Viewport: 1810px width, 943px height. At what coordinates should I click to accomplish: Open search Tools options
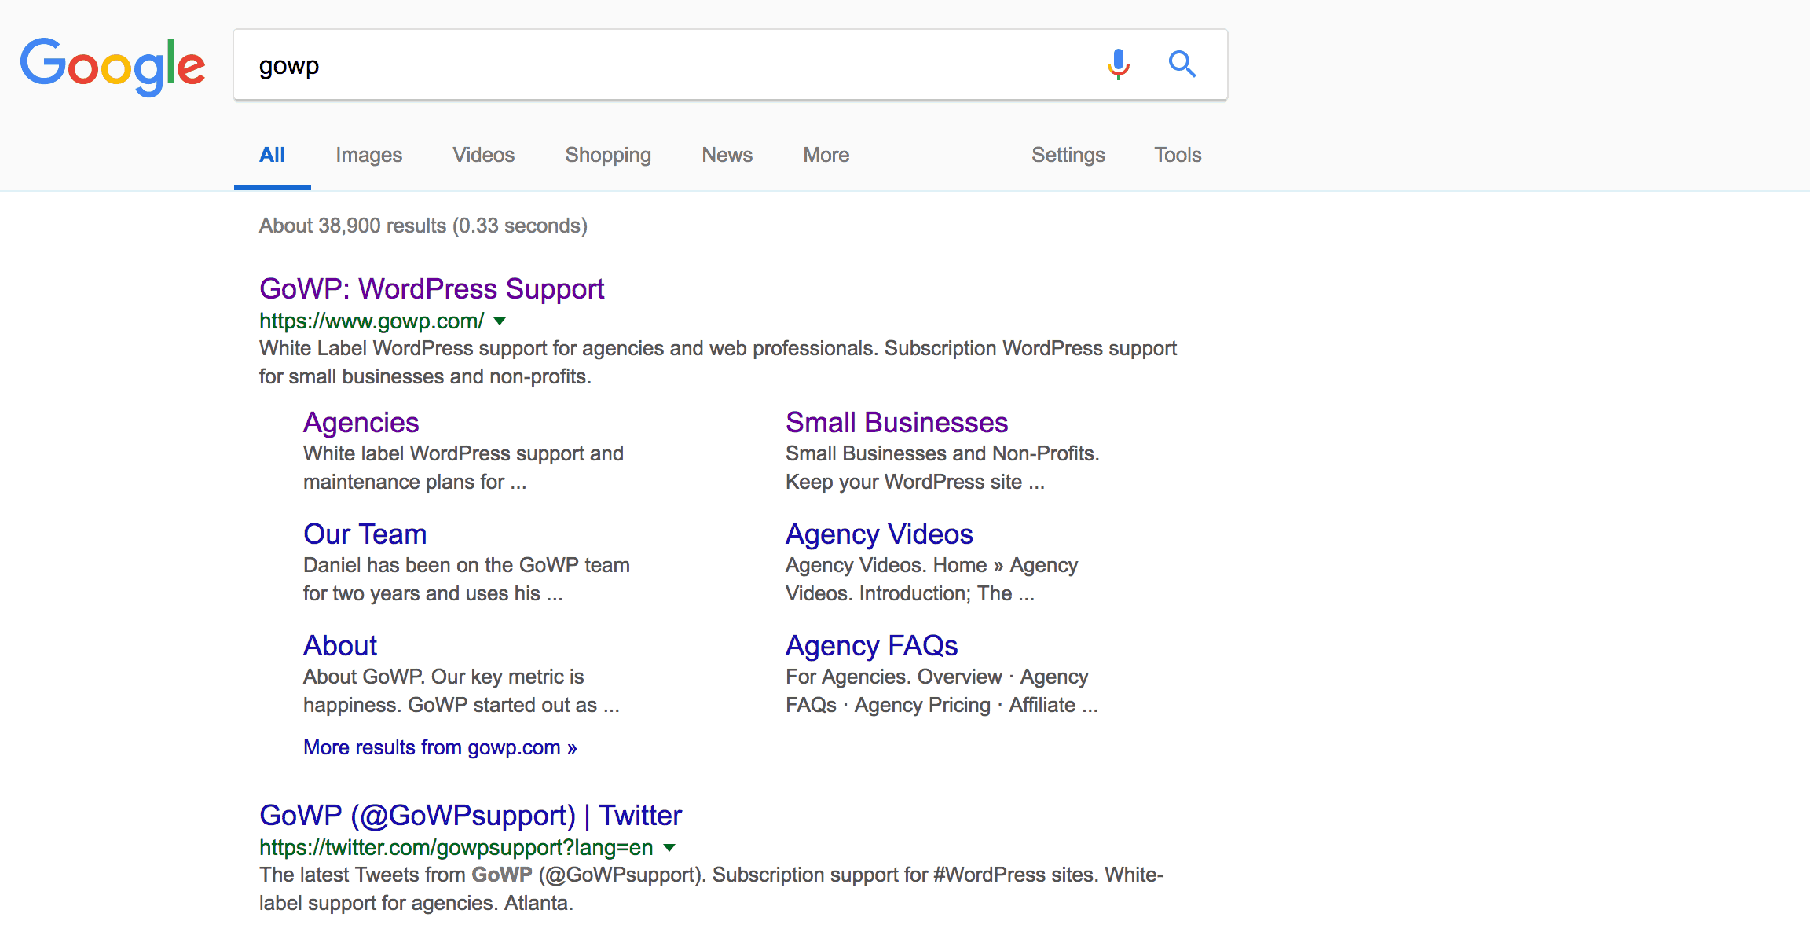click(x=1178, y=155)
